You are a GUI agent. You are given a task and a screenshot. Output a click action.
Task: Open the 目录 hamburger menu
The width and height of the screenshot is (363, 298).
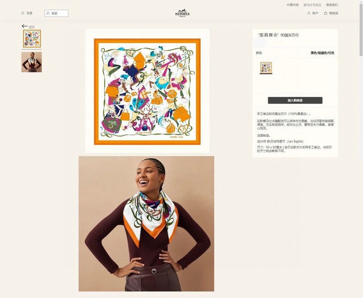[x=26, y=13]
